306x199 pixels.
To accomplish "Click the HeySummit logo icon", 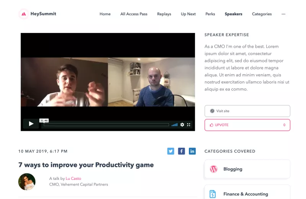I will click(x=24, y=14).
